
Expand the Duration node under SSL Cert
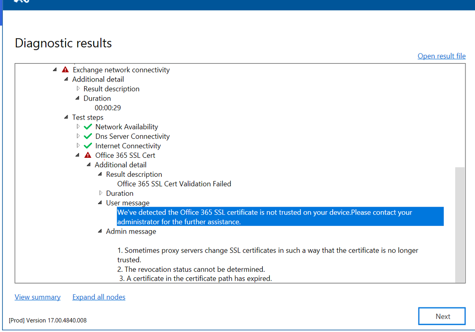click(100, 193)
